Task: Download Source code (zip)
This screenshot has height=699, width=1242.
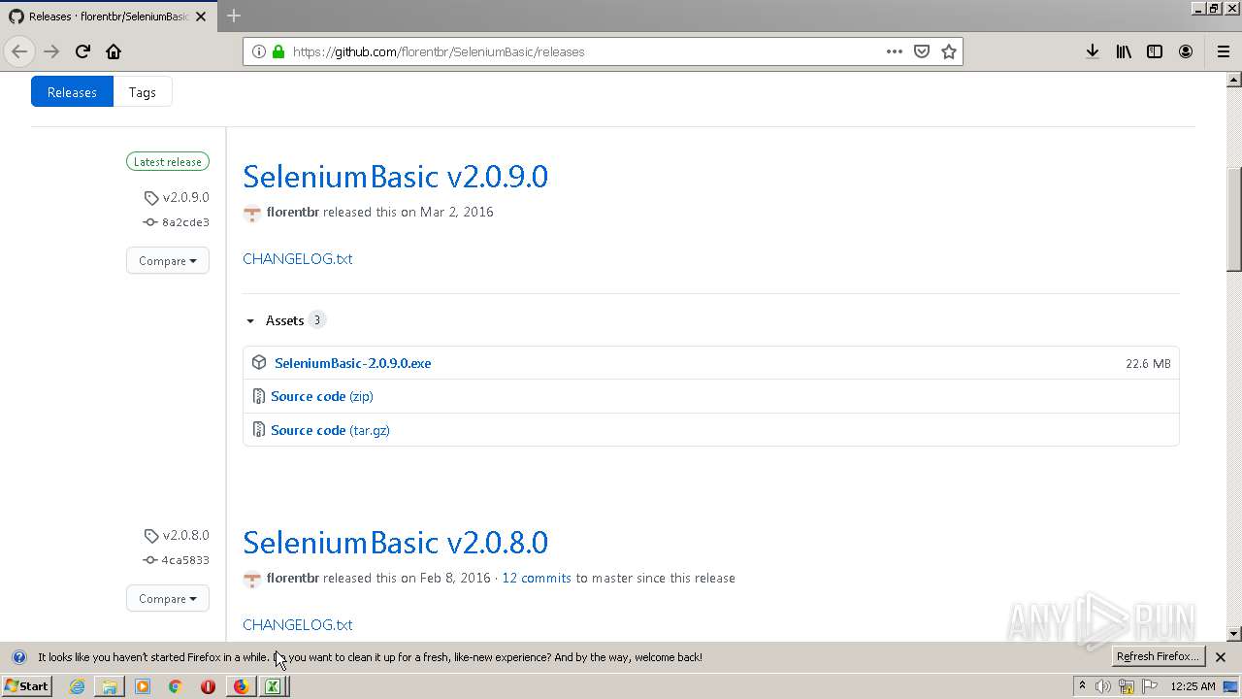Action: point(322,396)
